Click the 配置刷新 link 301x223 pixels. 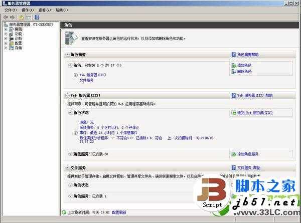119,212
